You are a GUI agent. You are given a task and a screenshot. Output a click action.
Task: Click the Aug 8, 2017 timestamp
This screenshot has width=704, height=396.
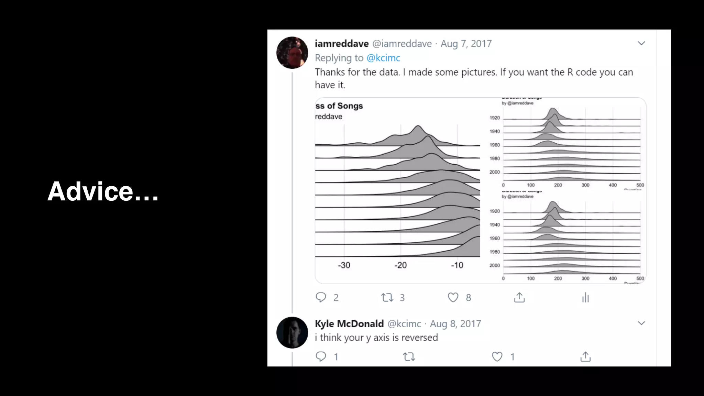455,324
